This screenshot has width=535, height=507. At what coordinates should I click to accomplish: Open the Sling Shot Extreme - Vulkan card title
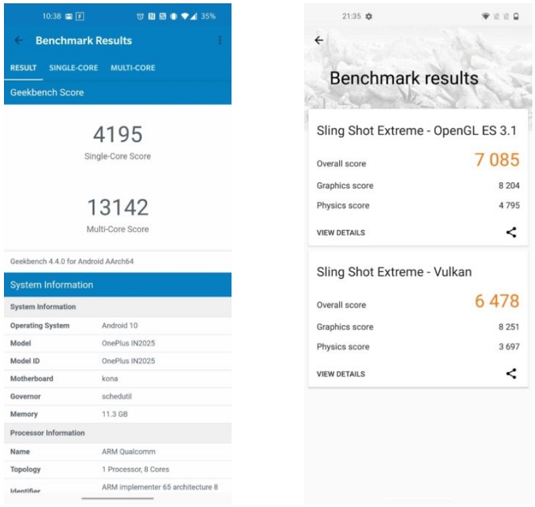394,272
